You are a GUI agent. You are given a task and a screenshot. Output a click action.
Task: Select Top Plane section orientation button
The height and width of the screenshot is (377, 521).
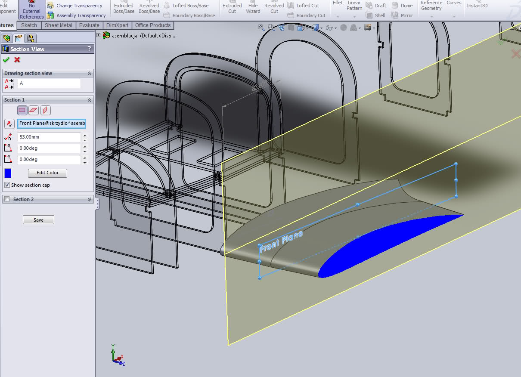click(34, 111)
